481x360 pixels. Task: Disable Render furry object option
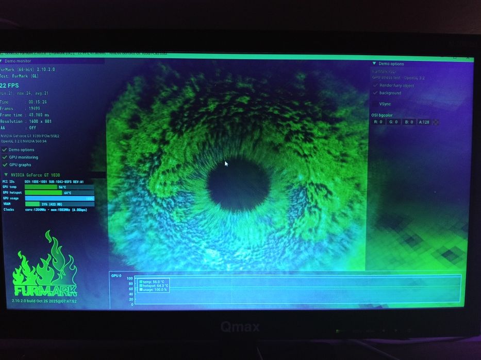pos(375,85)
